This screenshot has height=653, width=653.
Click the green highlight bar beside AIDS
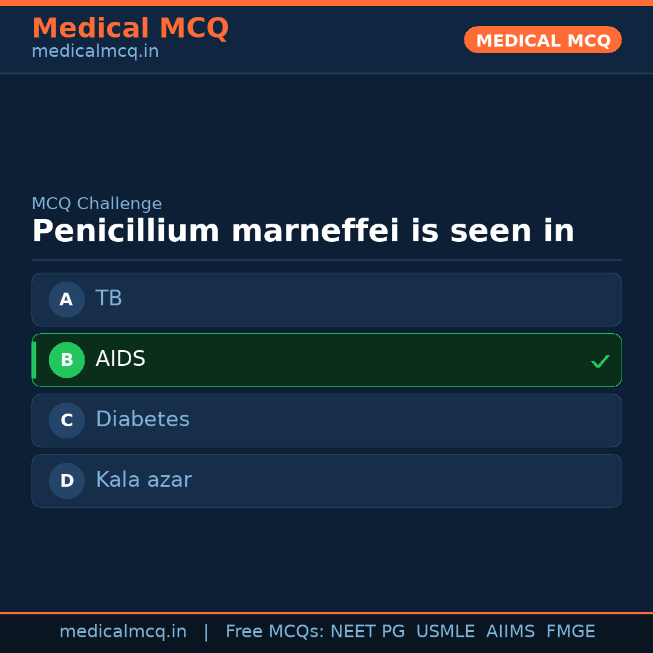(34, 360)
